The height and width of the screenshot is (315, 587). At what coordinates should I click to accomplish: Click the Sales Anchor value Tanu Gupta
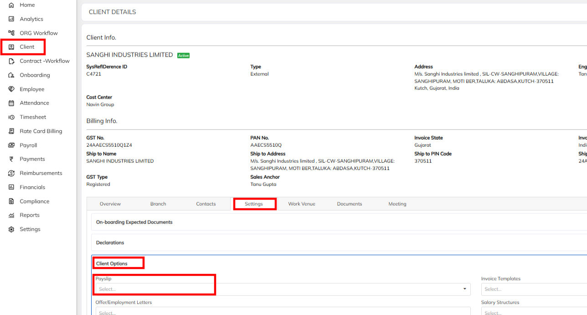point(263,184)
